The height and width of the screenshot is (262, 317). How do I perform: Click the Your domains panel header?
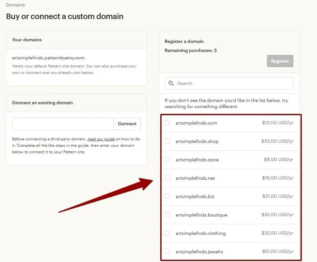point(27,40)
